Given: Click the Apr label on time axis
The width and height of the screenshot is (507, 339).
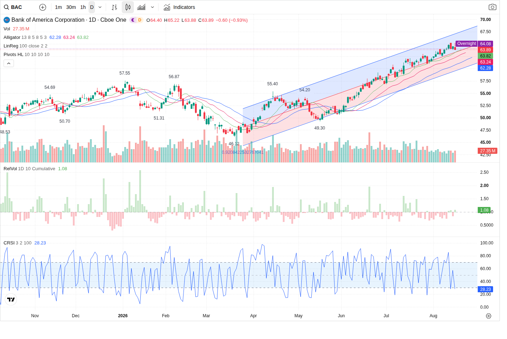Looking at the screenshot, I should click(x=254, y=316).
